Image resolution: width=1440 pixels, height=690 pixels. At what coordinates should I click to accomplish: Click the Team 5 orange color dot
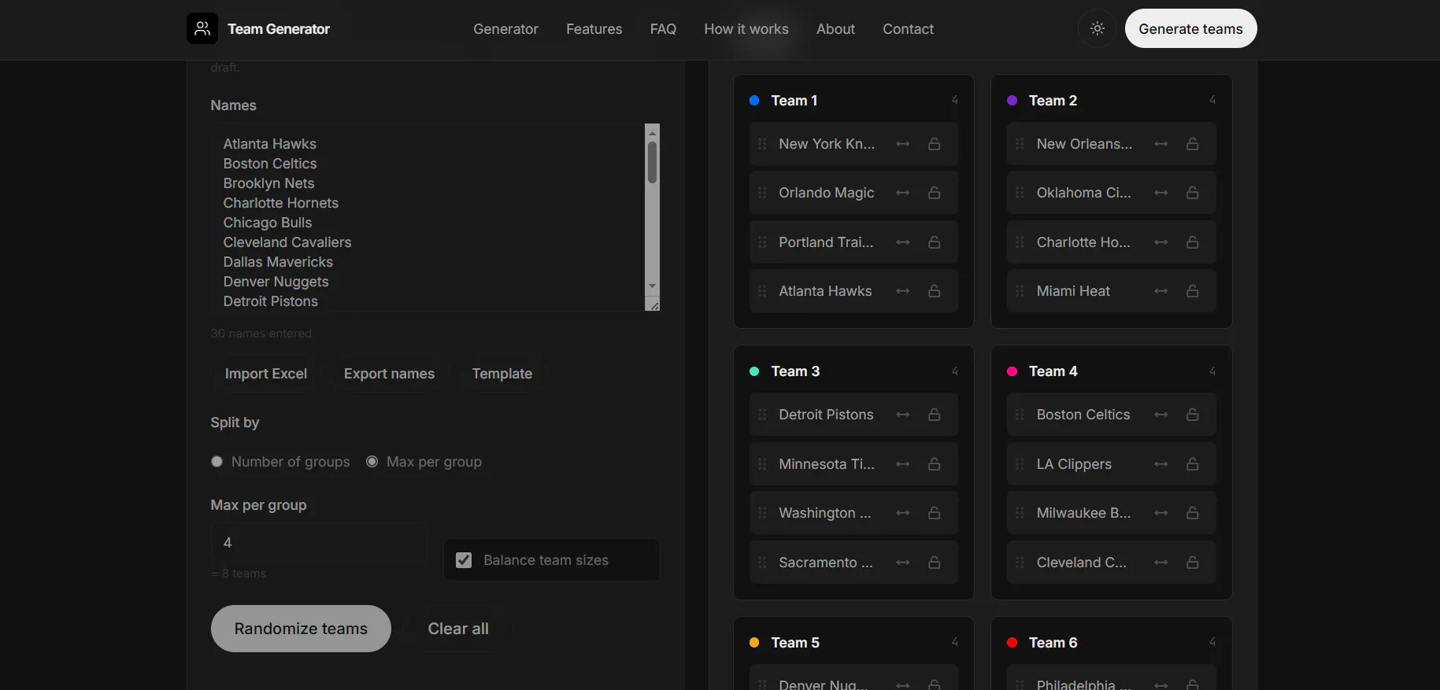tap(754, 643)
